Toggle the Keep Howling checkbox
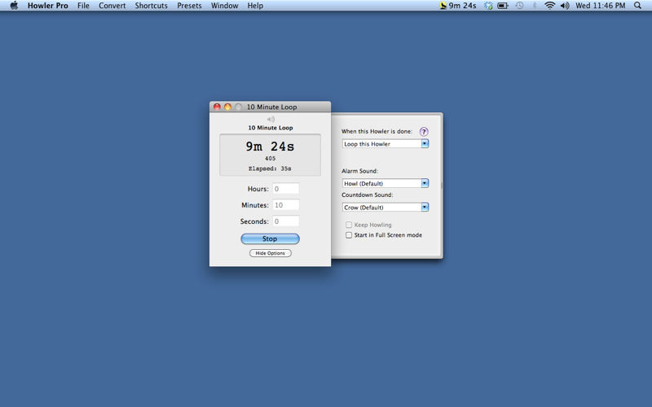 pyautogui.click(x=349, y=225)
